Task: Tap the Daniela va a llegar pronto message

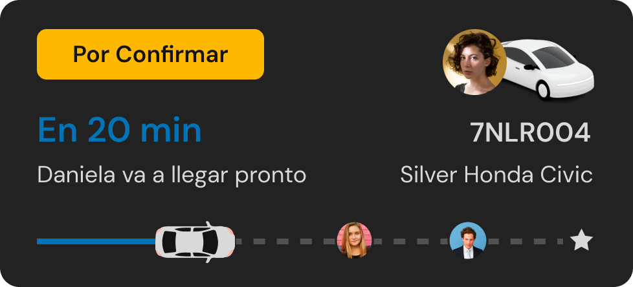Action: click(x=172, y=176)
